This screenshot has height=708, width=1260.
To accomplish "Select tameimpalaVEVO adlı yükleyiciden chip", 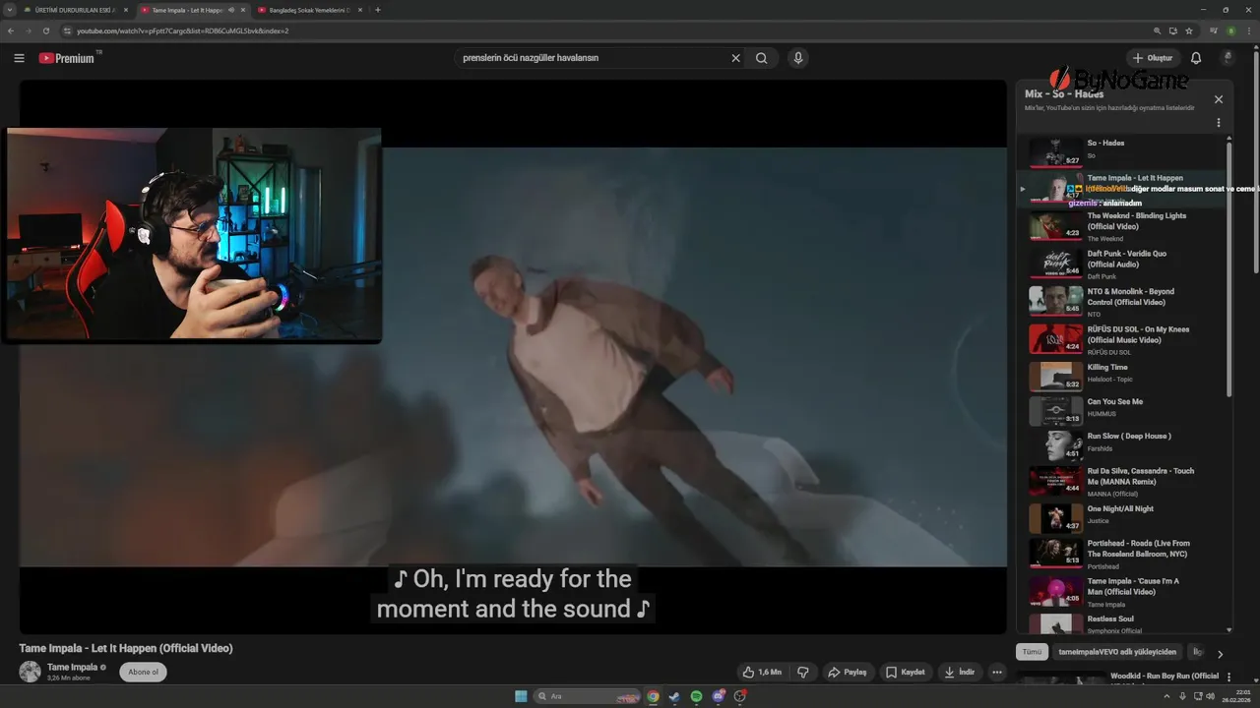I will click(x=1117, y=652).
